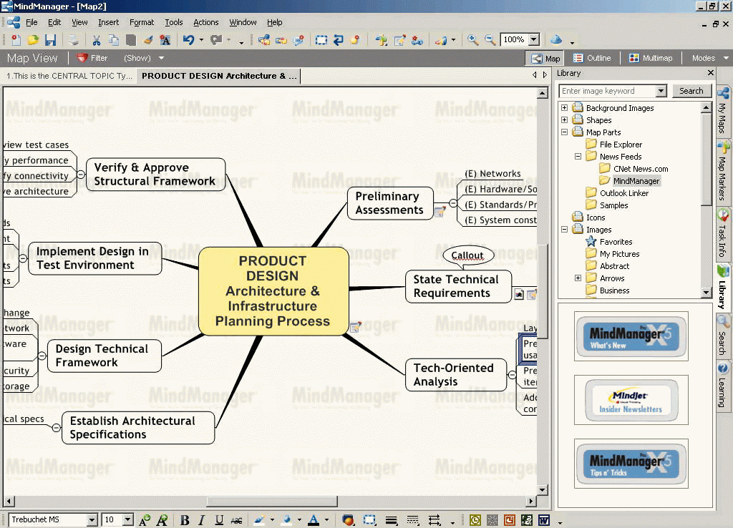Close the Library panel

click(711, 73)
